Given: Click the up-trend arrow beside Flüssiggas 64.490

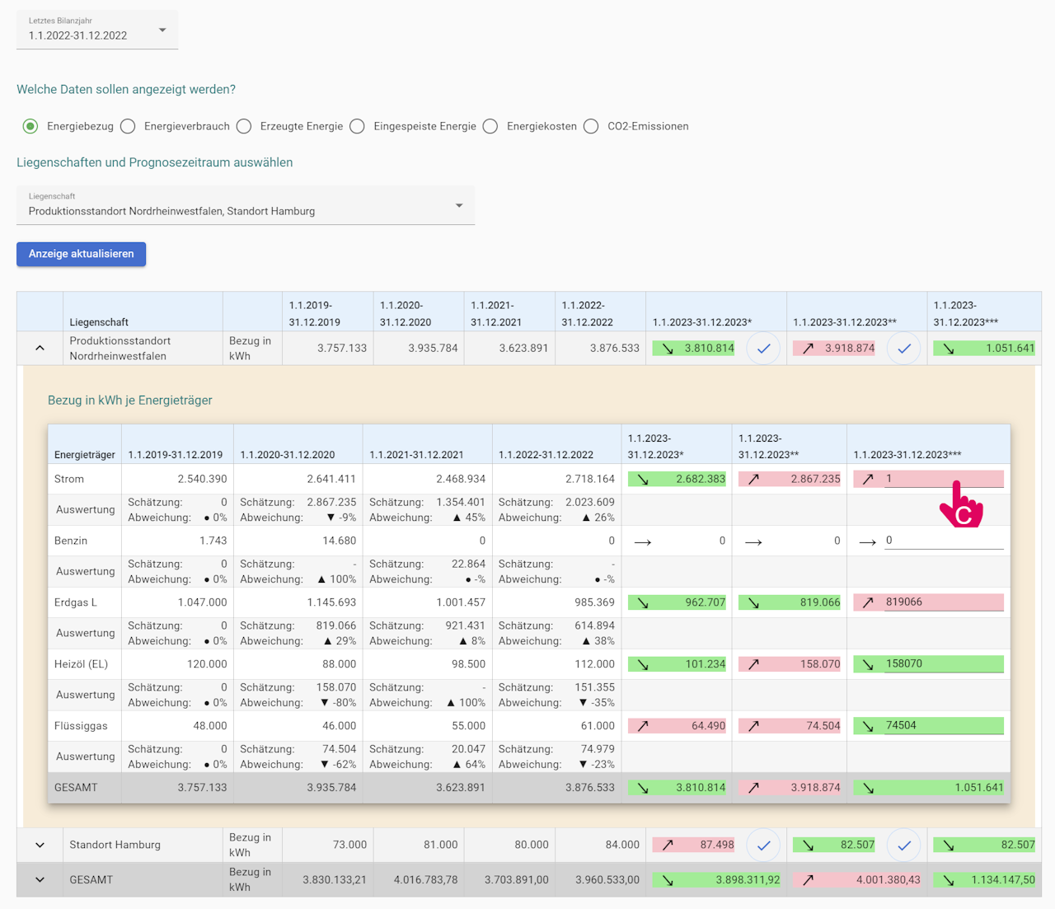Looking at the screenshot, I should 643,726.
